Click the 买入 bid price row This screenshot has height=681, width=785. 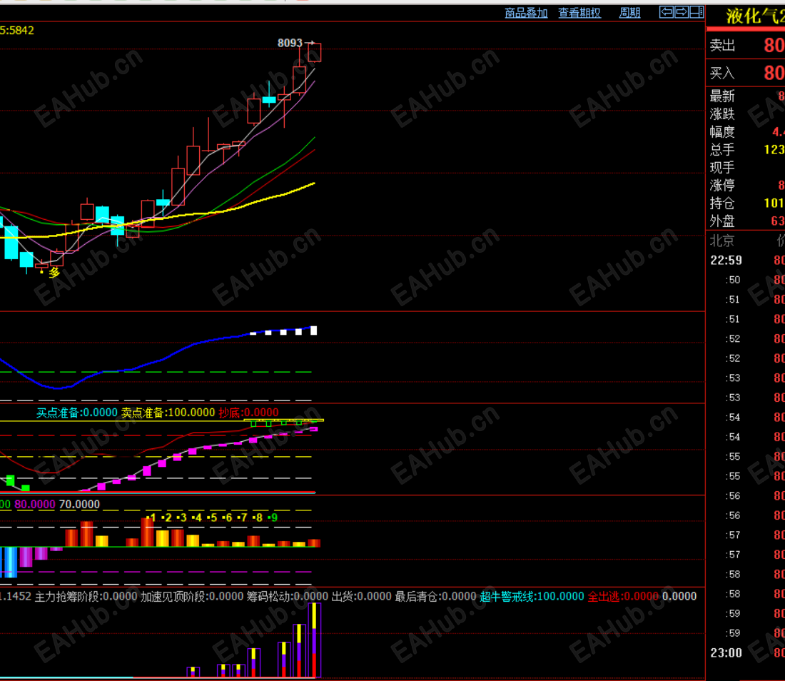pos(746,73)
